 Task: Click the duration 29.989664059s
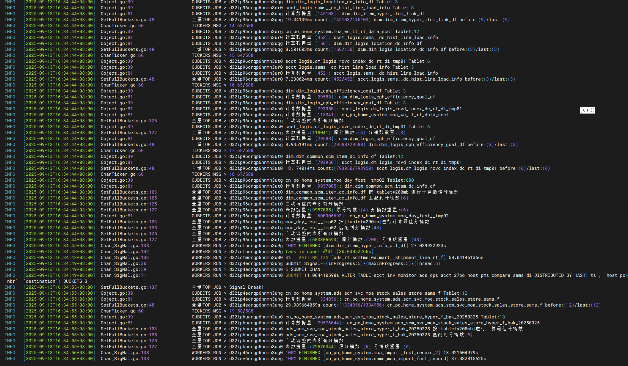[303, 305]
